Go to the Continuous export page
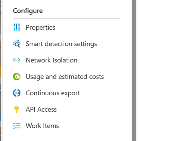The height and width of the screenshot is (141, 169). (53, 93)
